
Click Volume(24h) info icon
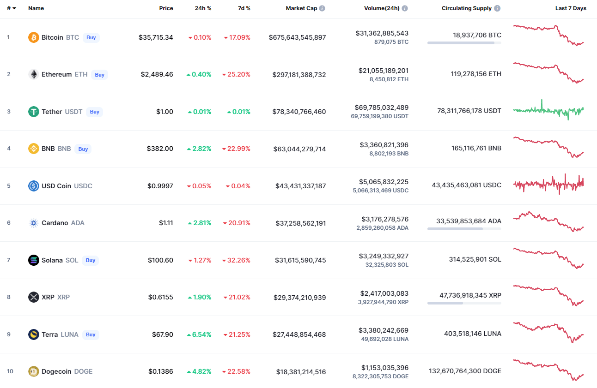(405, 8)
